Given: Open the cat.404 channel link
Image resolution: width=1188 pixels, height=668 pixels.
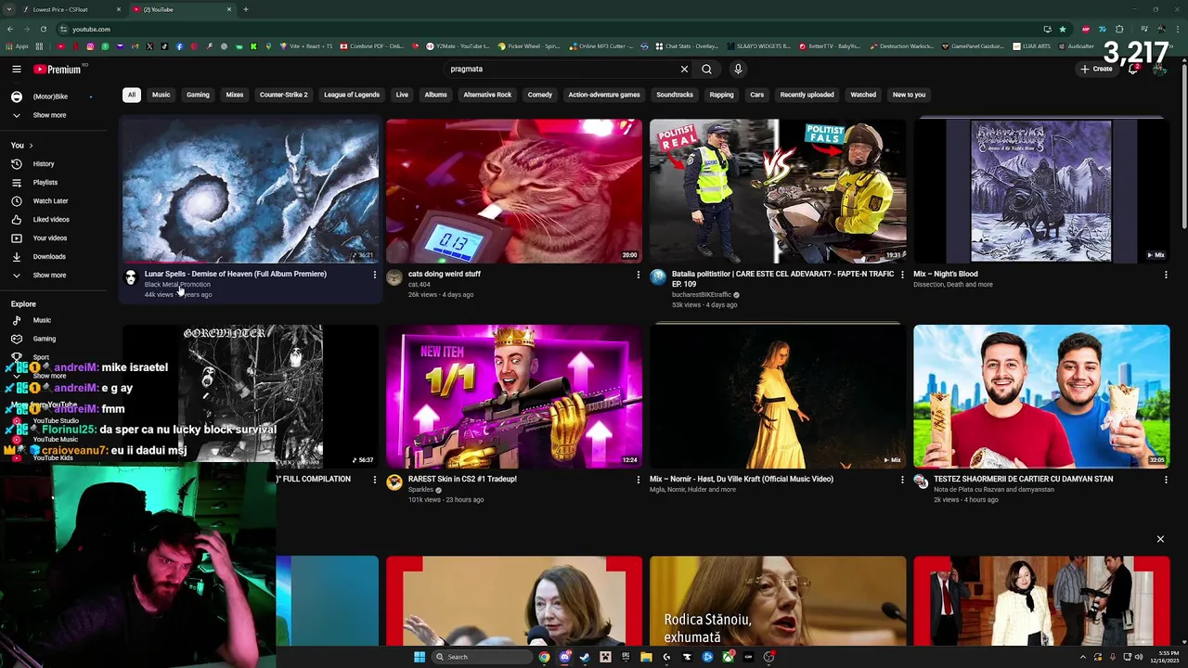Looking at the screenshot, I should coord(420,285).
